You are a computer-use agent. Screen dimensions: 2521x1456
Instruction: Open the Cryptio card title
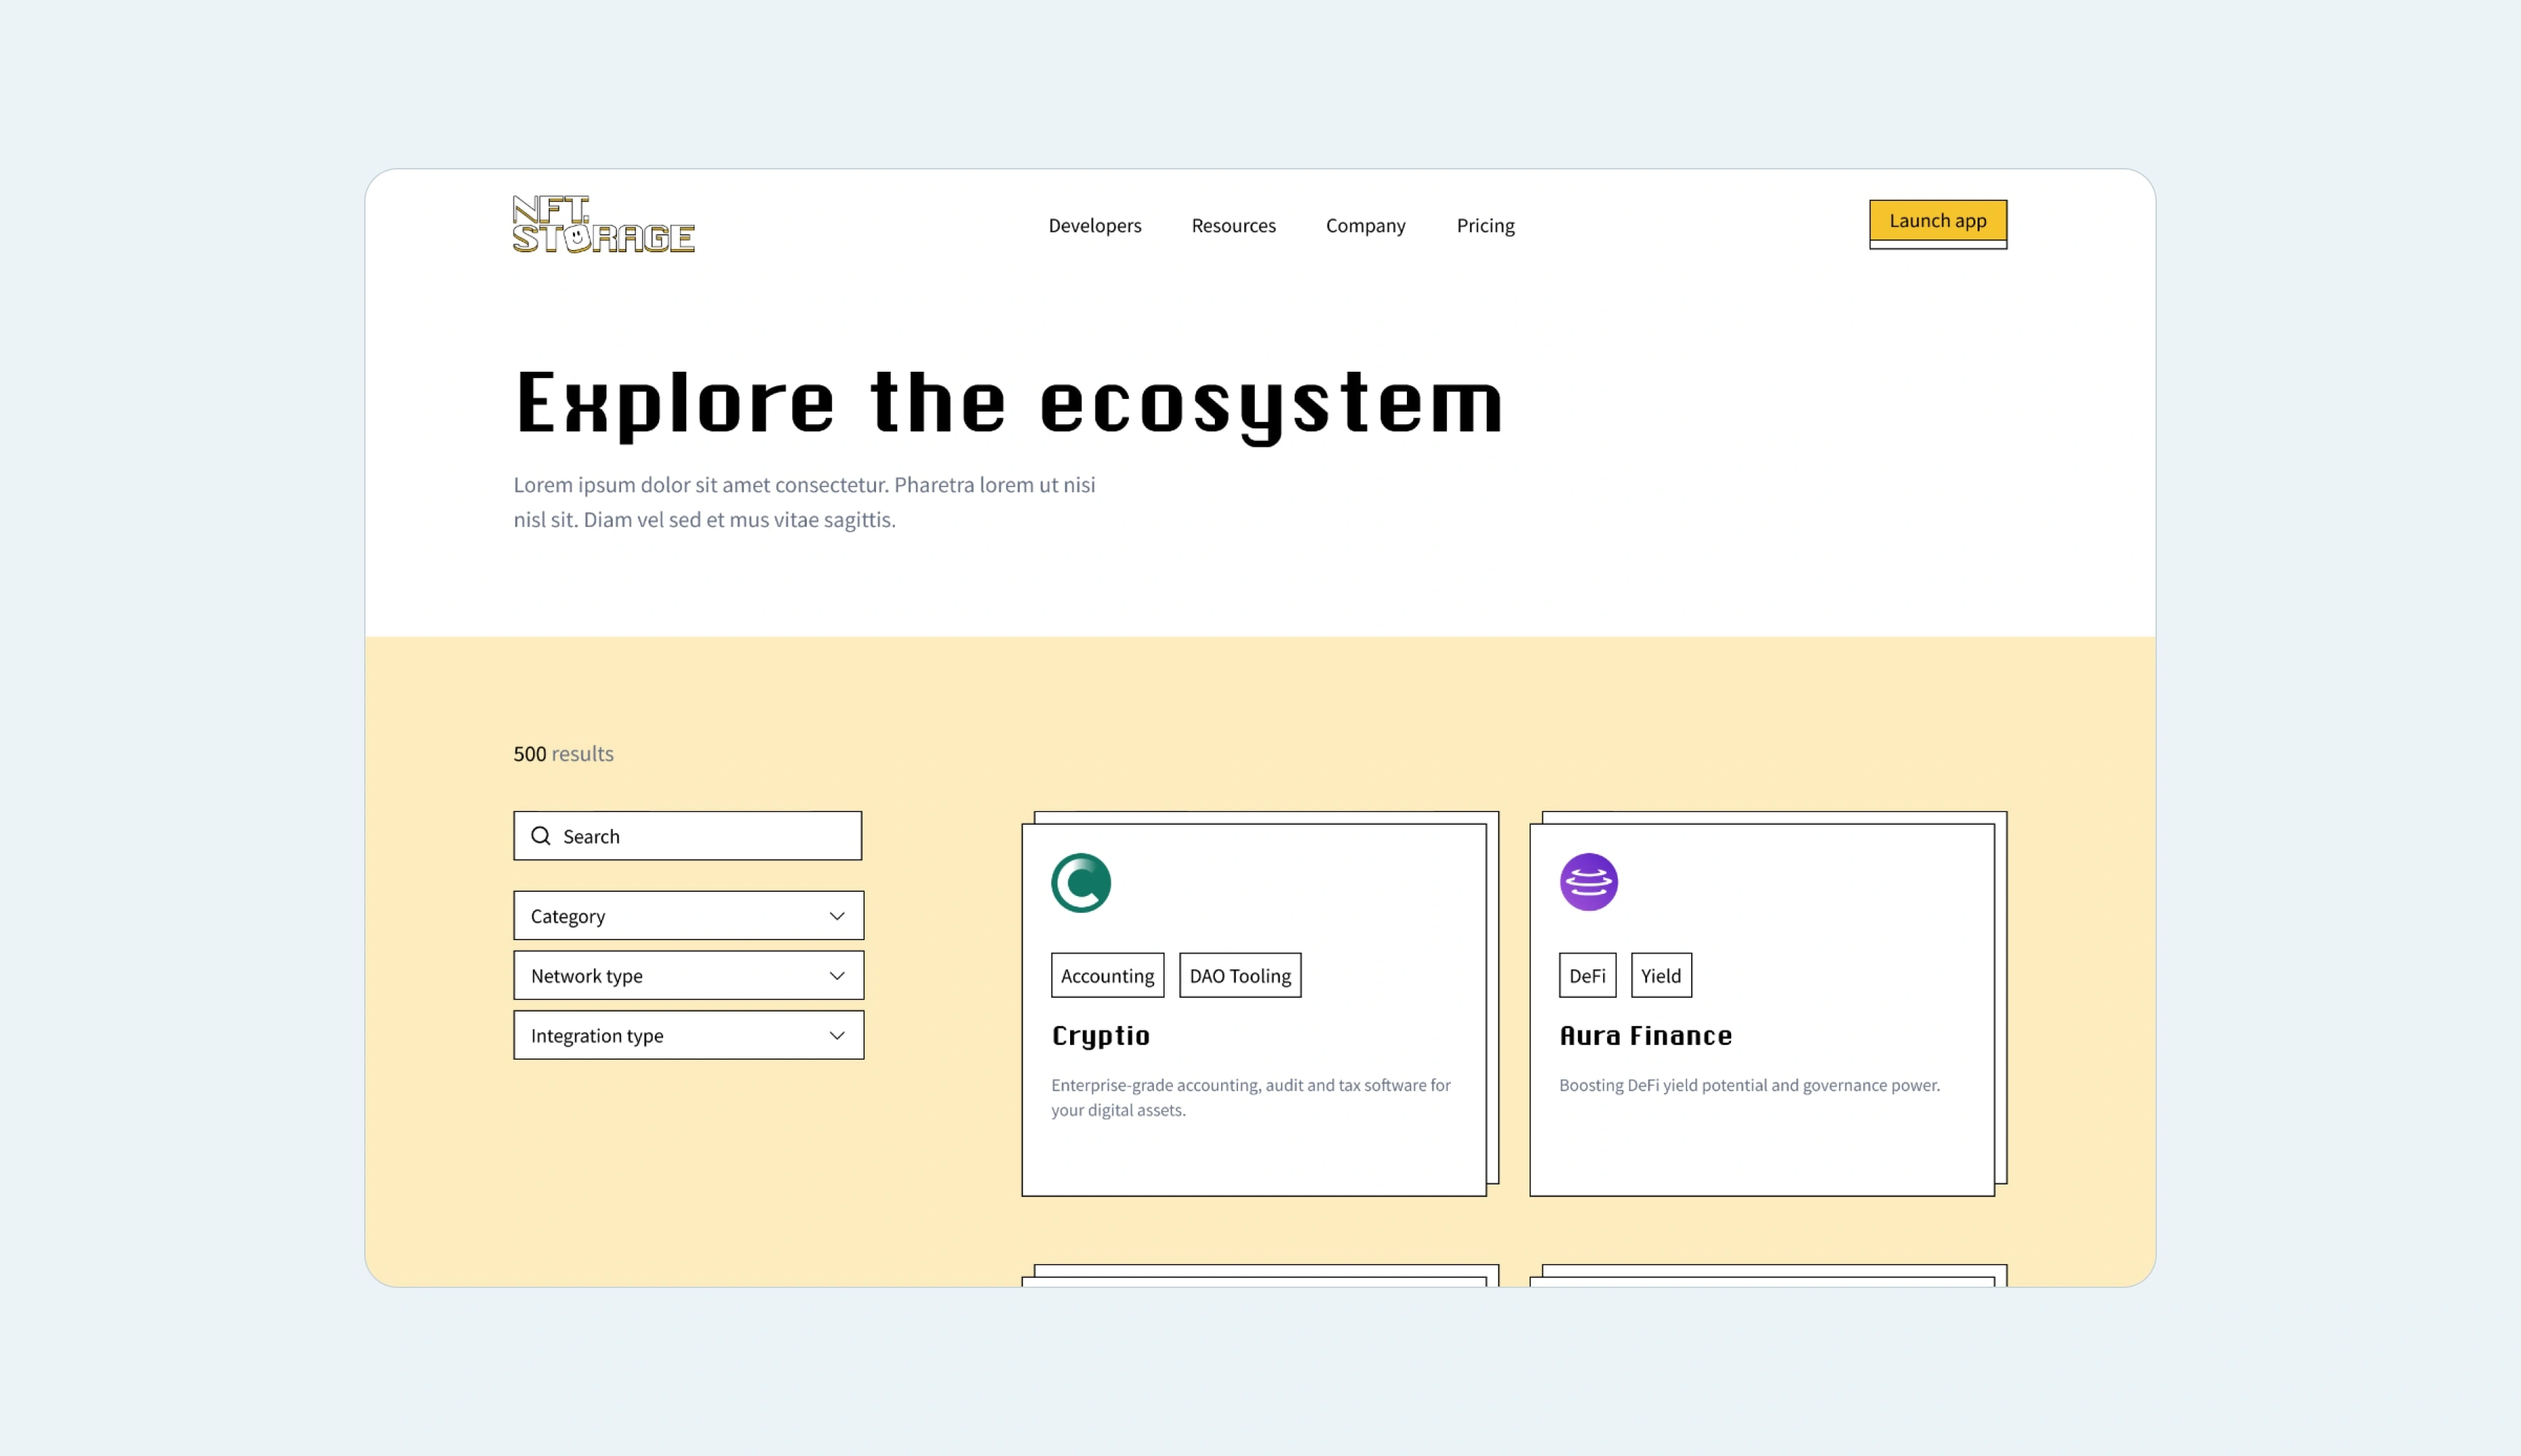[1100, 1036]
